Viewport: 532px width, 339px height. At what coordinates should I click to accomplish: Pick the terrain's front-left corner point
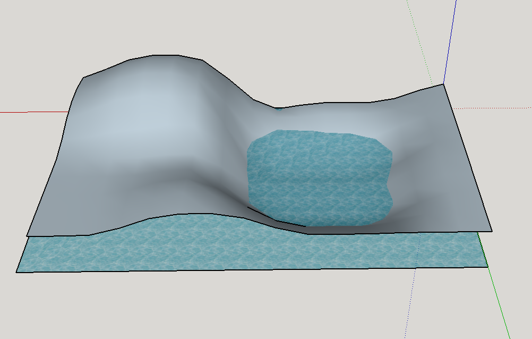tap(27, 235)
